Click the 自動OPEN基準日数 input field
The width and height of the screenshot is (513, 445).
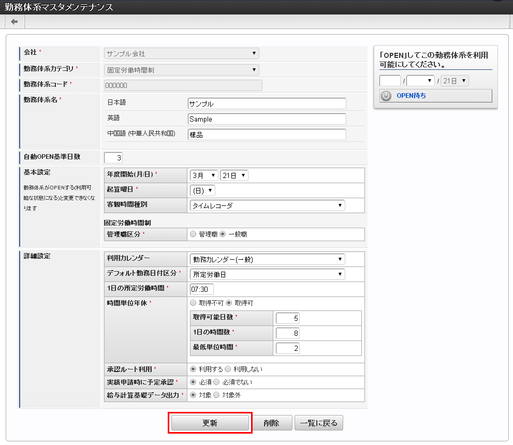(113, 158)
